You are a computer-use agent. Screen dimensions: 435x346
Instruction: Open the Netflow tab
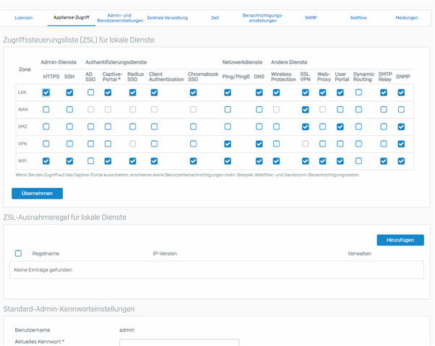(x=358, y=18)
